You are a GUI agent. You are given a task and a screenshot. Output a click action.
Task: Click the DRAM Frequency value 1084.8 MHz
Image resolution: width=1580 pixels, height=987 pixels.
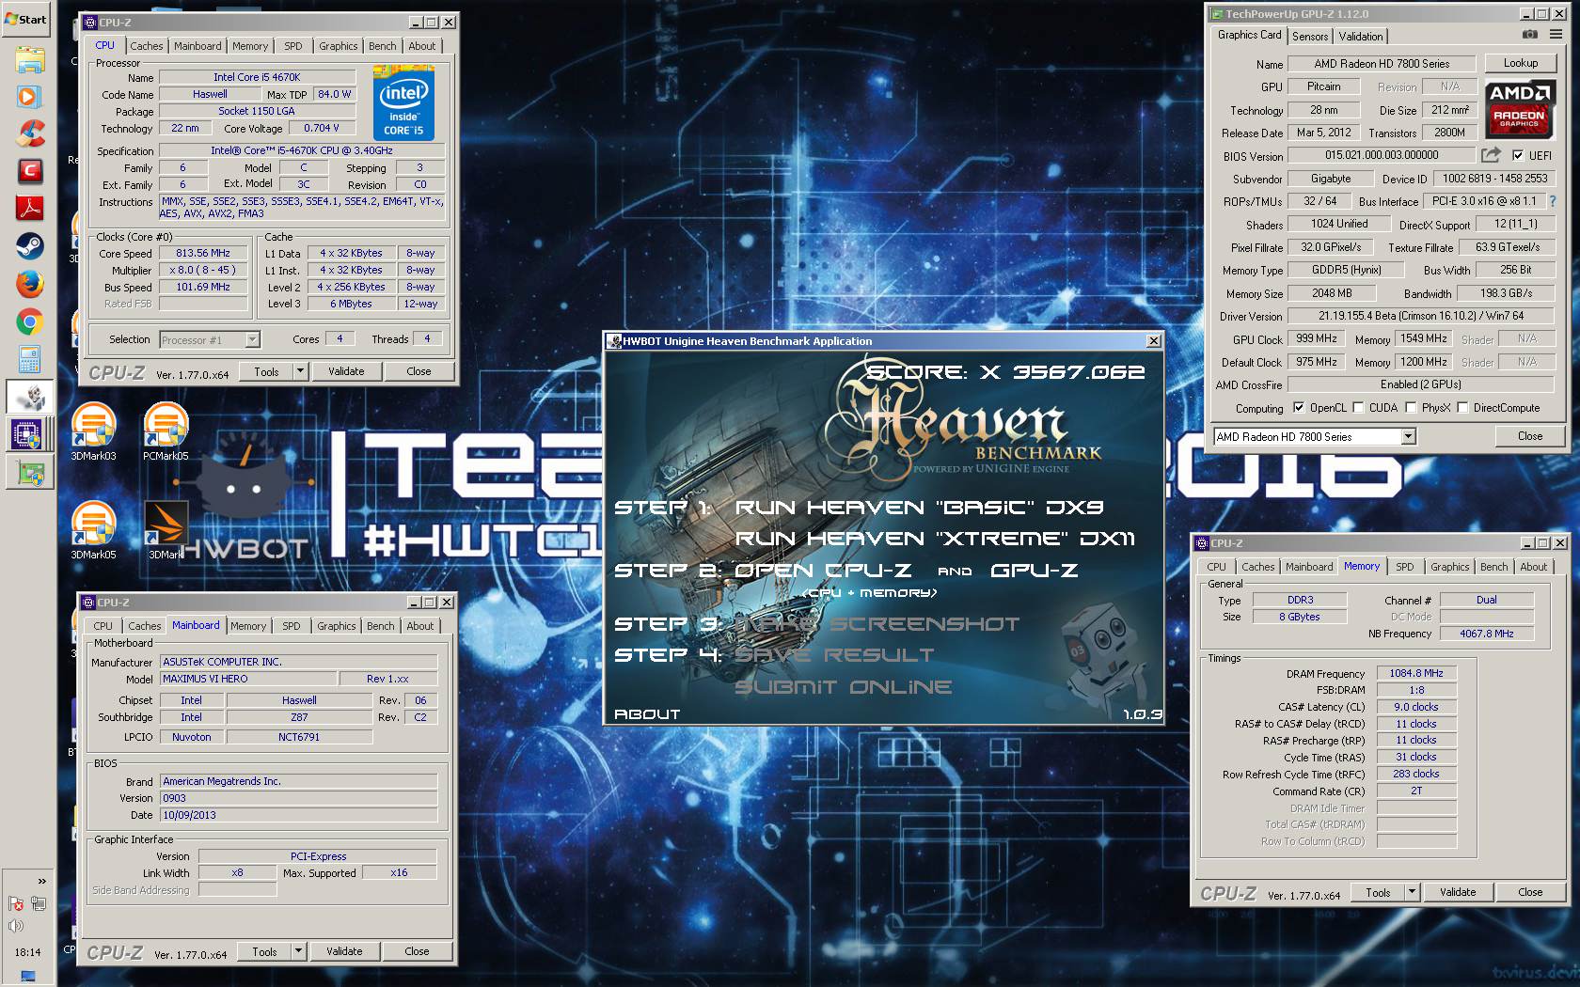pyautogui.click(x=1416, y=673)
